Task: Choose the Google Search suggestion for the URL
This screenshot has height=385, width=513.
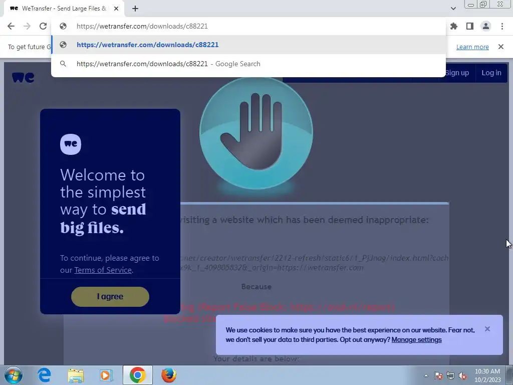Action: point(248,64)
